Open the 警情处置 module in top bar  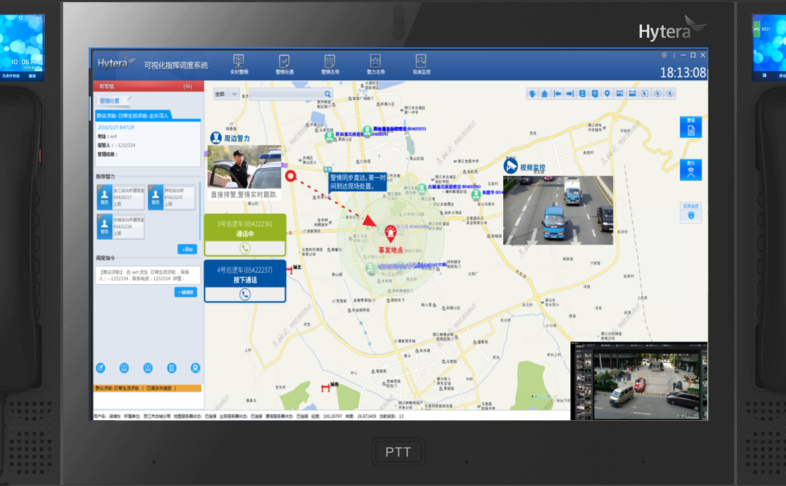(x=284, y=64)
